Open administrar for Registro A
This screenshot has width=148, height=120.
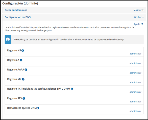[x=135, y=63]
